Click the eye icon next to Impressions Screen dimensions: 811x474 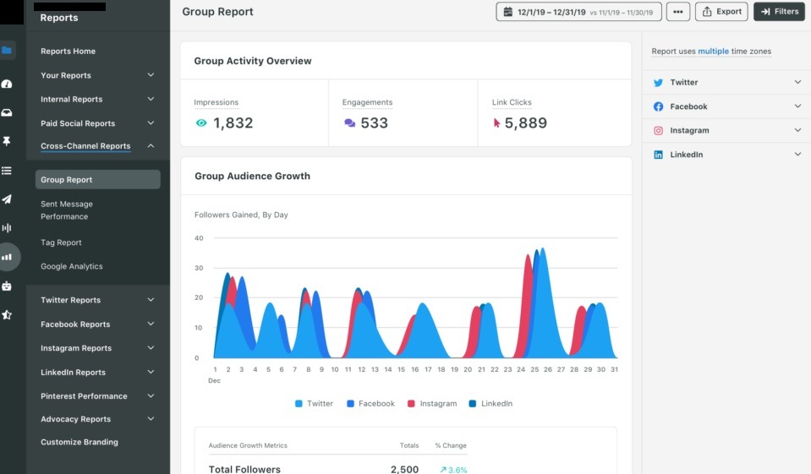click(201, 123)
